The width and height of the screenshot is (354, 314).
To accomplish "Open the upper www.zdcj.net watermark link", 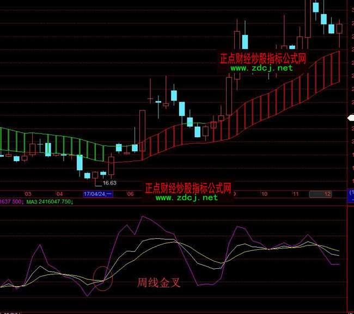I will click(261, 68).
